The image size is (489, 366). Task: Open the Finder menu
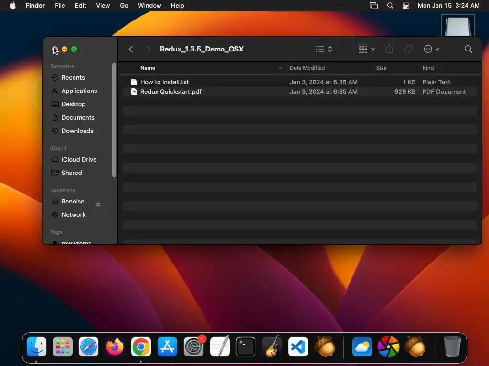35,6
